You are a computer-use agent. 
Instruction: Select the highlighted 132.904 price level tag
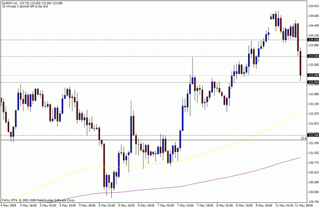tap(313, 82)
